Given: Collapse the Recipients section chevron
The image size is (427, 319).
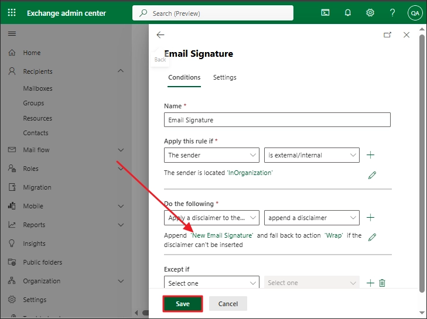Looking at the screenshot, I should [x=121, y=71].
